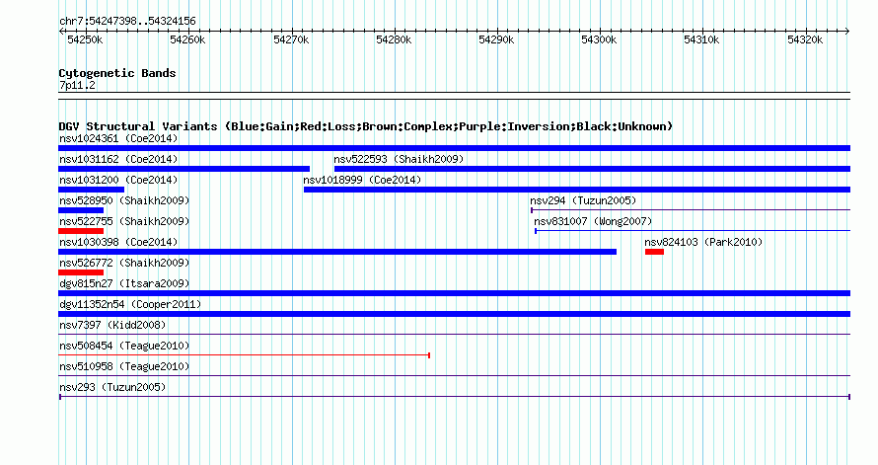Click the 54280k ruler tick label
Viewport: 878px width, 465px height.
coord(394,39)
